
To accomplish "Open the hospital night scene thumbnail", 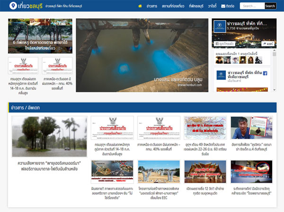I will [252, 172].
